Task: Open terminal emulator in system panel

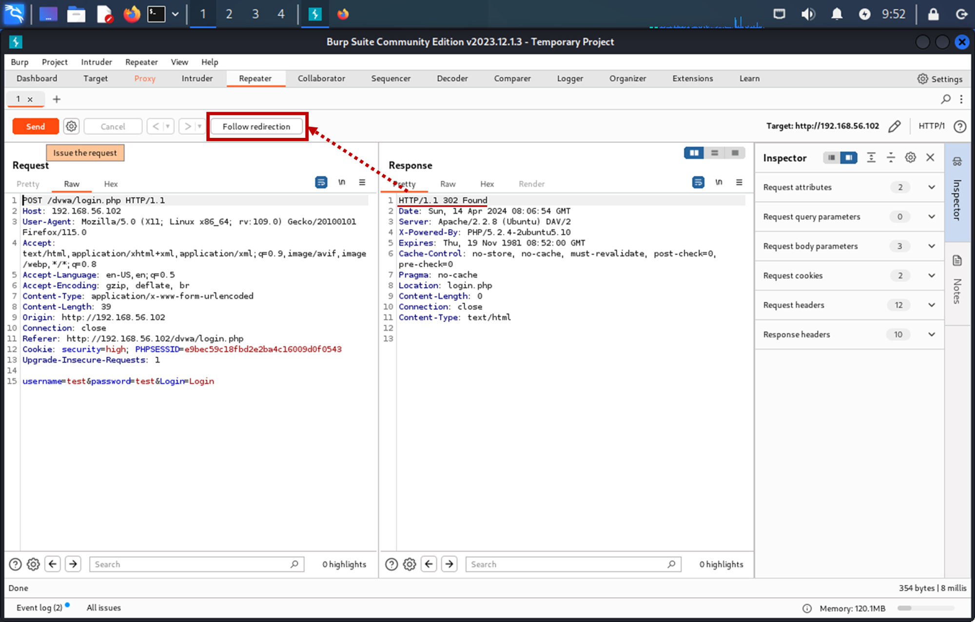Action: 156,14
